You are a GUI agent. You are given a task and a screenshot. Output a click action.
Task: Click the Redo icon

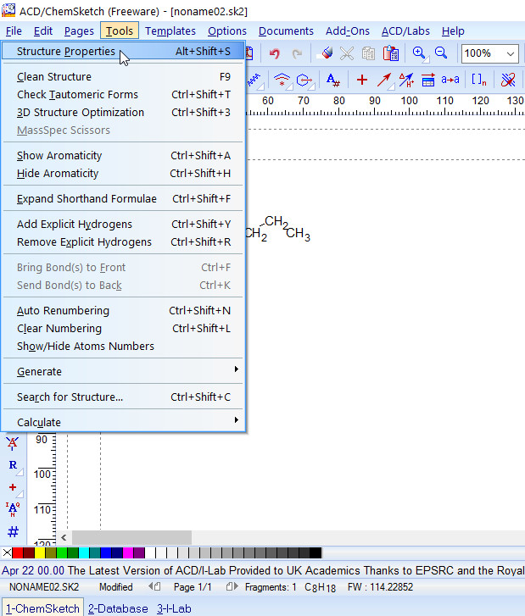[297, 53]
